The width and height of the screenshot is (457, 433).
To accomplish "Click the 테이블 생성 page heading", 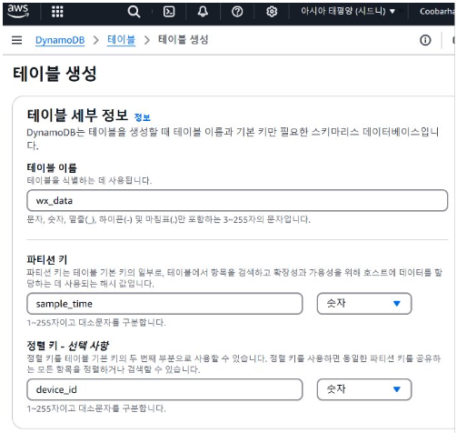I will 55,74.
